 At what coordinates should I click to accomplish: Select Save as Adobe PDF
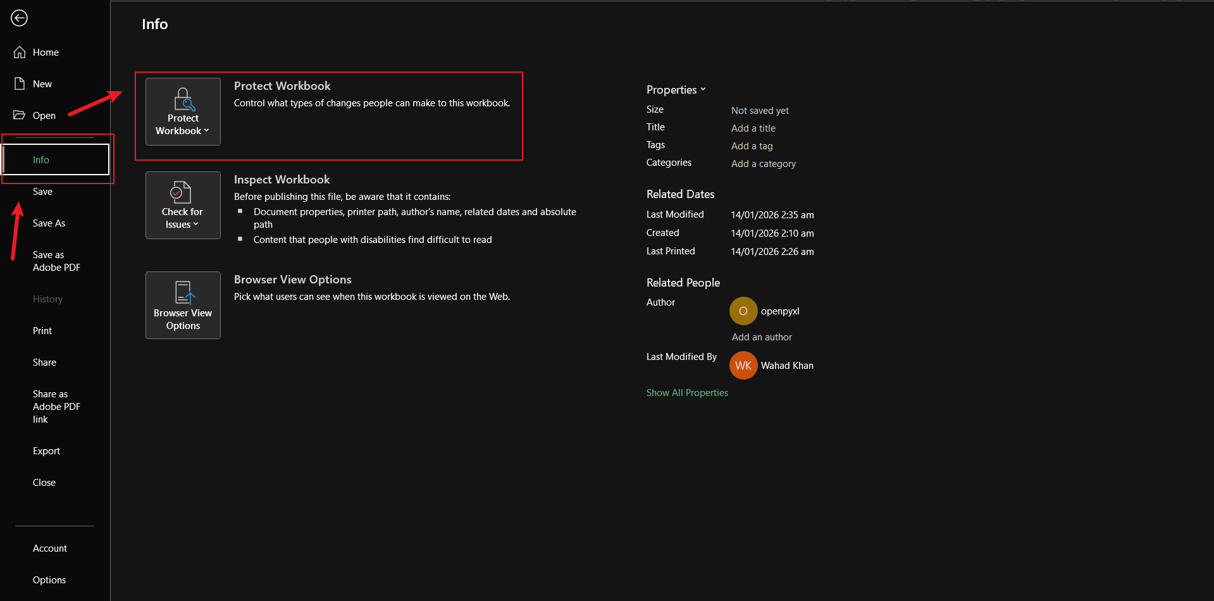[56, 261]
